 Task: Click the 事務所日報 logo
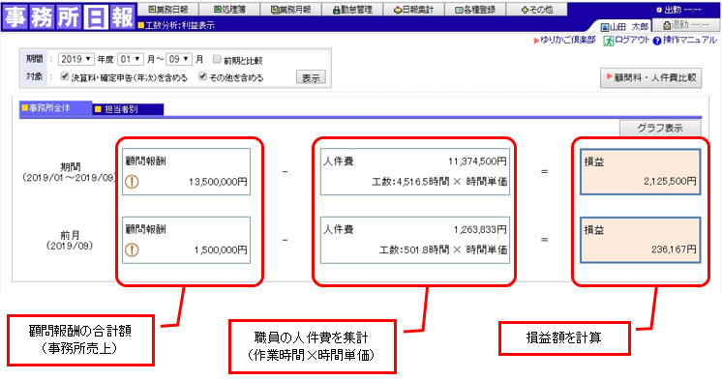pyautogui.click(x=69, y=17)
